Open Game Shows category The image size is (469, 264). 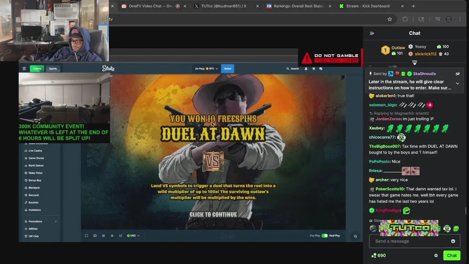(x=36, y=158)
